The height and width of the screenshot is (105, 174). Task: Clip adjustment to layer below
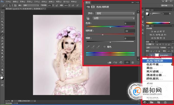(109, 63)
